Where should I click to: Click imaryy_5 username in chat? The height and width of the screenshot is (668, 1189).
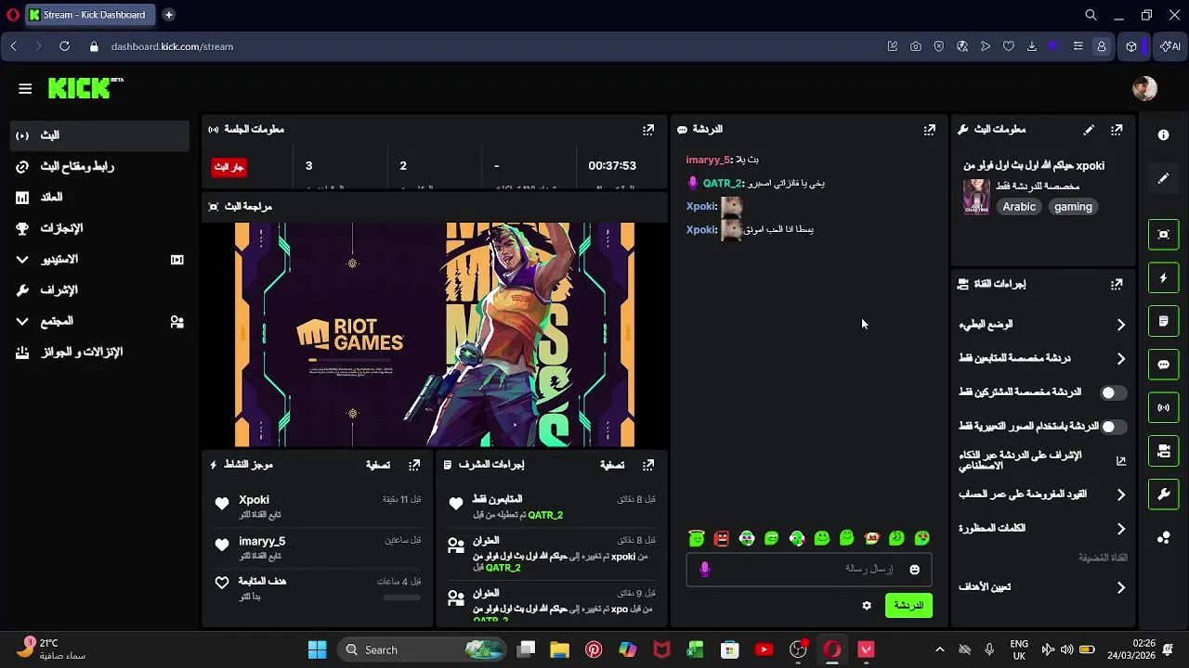(709, 160)
